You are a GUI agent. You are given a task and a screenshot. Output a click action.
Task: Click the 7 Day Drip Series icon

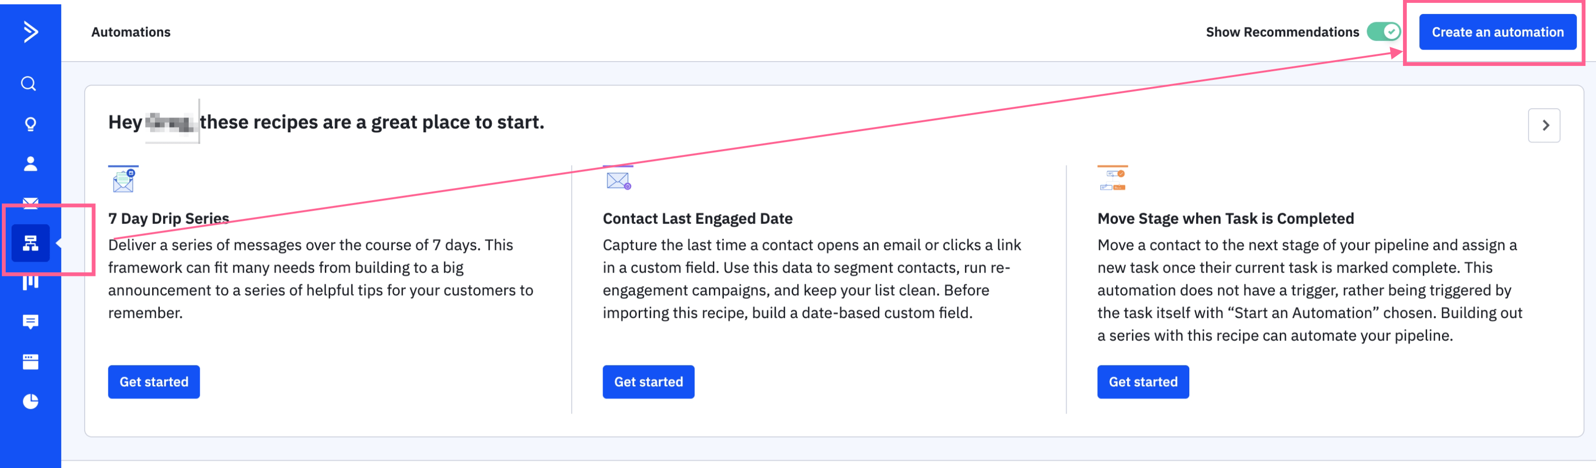(123, 180)
